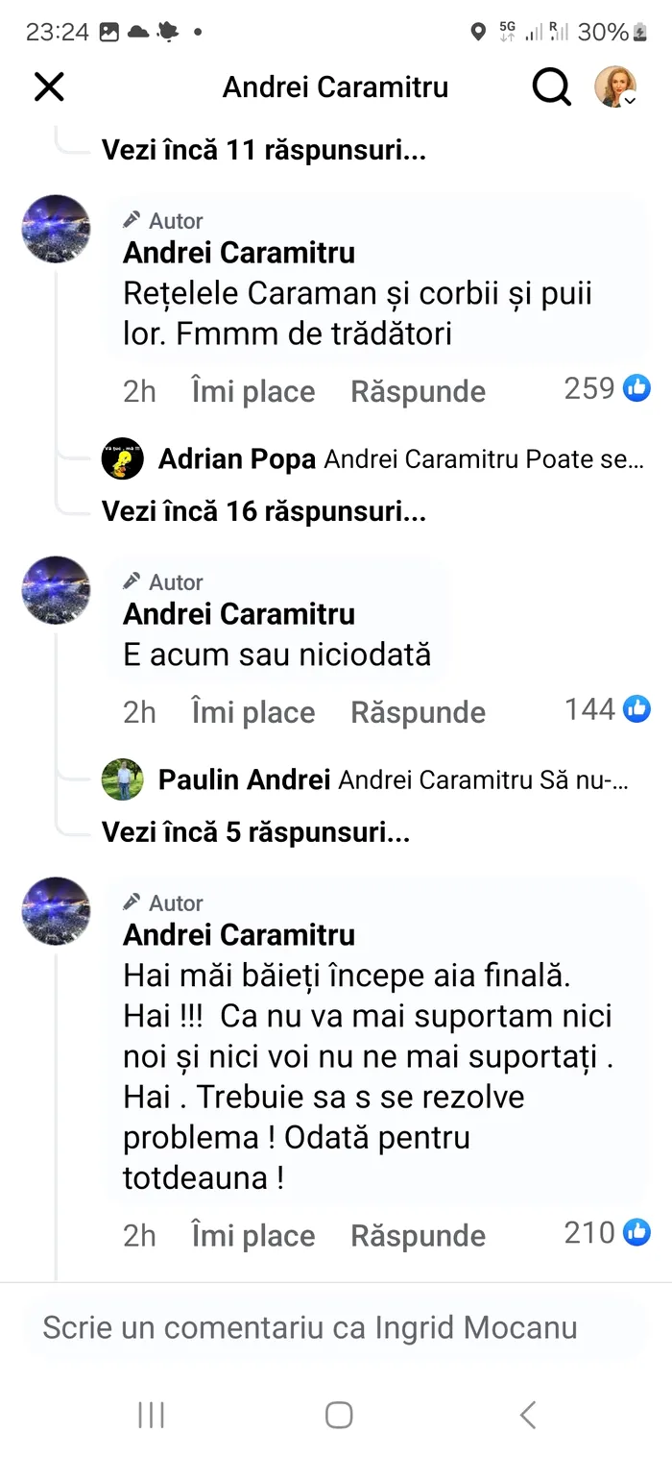672x1458 pixels.
Task: Tap the like reaction icon beside 144
Action: click(636, 709)
